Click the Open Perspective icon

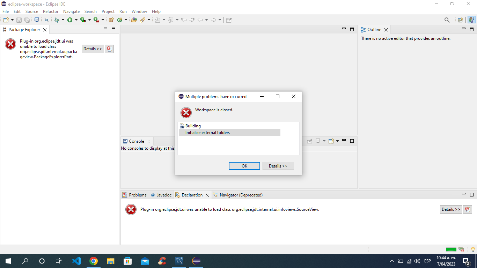[461, 20]
